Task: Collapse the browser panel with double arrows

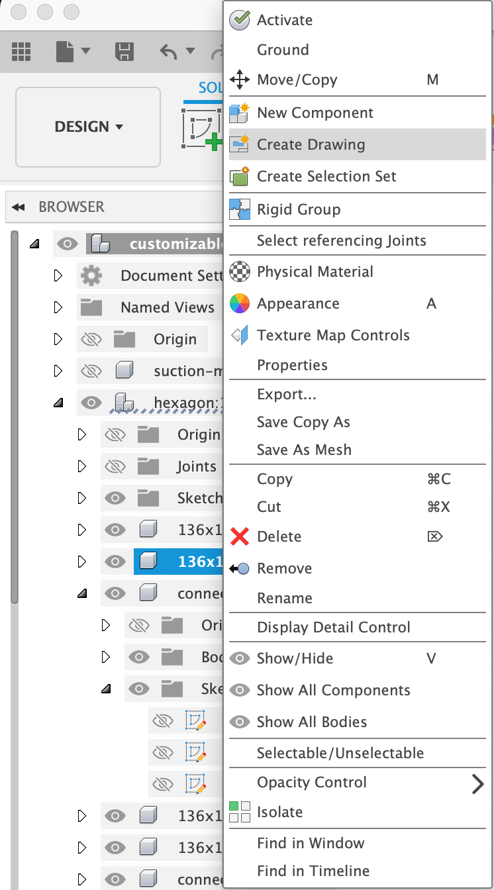Action: pyautogui.click(x=19, y=207)
